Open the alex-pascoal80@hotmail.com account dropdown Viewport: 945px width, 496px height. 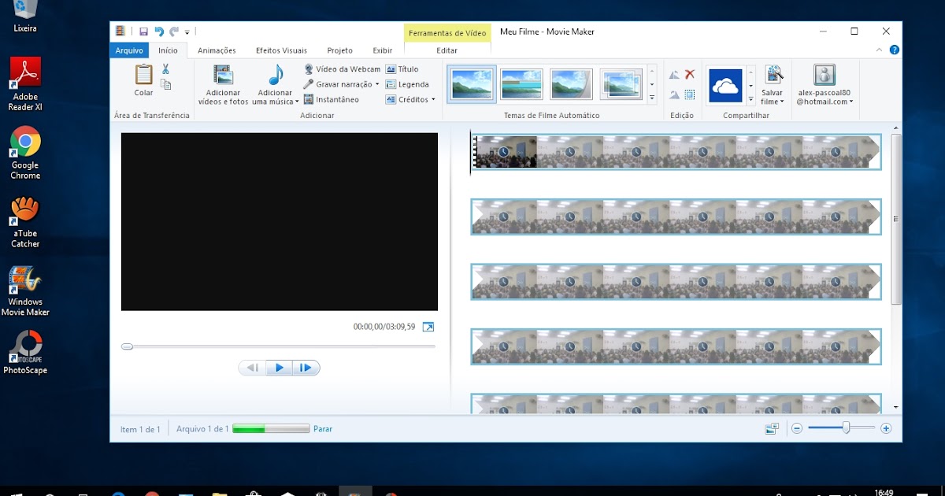[x=851, y=102]
